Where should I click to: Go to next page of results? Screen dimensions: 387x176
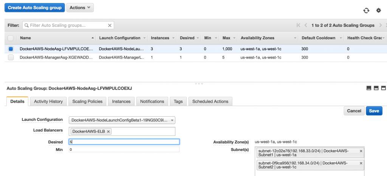click(x=381, y=25)
